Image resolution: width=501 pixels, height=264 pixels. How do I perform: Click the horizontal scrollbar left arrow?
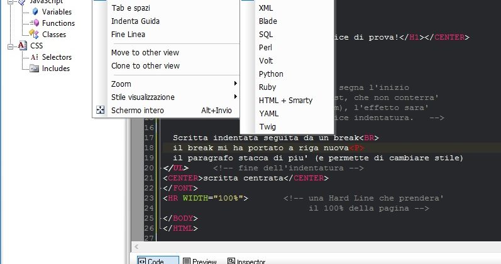pyautogui.click(x=136, y=246)
